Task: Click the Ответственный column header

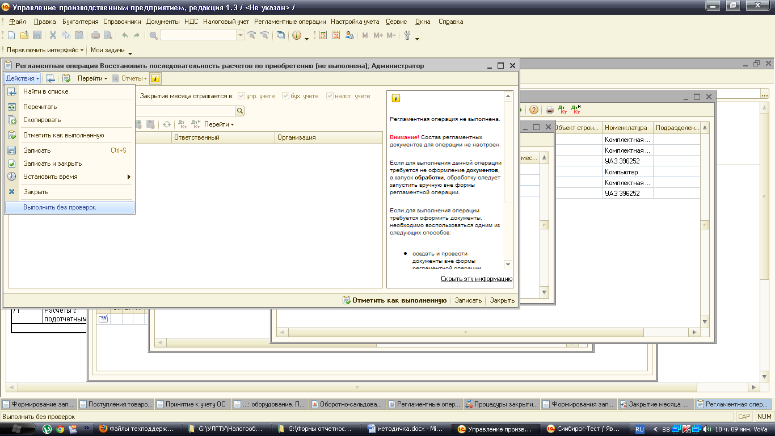Action: [223, 137]
